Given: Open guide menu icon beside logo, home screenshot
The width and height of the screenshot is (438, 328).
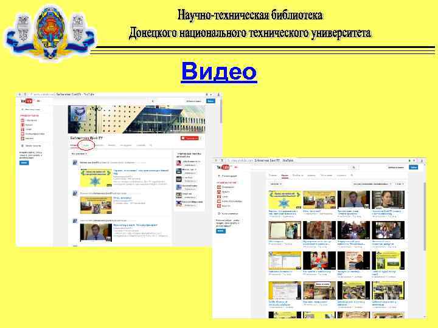Looking at the screenshot, I should (x=38, y=101).
